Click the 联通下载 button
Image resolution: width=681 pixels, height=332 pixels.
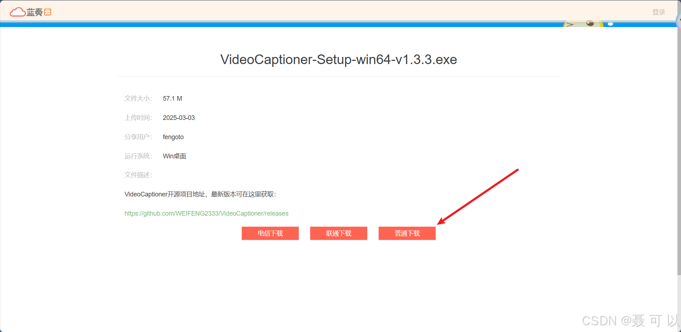click(x=339, y=233)
